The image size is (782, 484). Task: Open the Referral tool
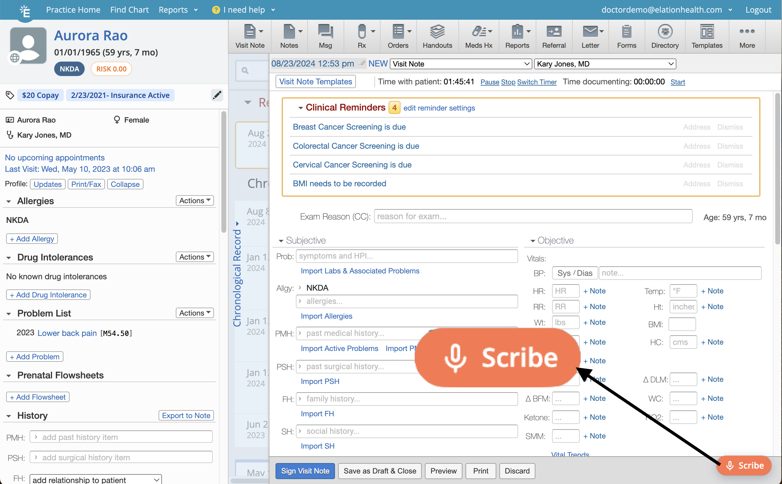pyautogui.click(x=554, y=35)
